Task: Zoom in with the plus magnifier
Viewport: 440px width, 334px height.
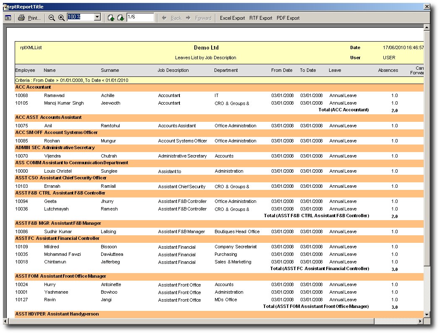Action: 61,18
